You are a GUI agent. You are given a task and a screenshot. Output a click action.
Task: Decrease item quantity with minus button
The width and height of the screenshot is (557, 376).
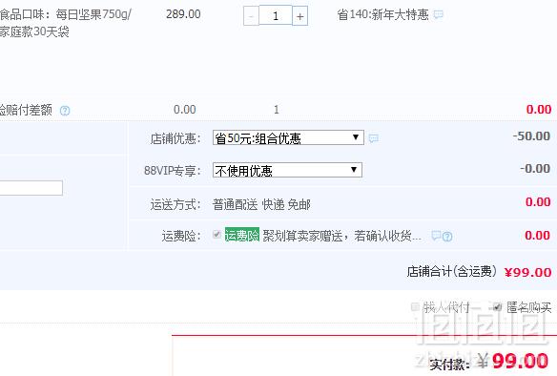251,16
